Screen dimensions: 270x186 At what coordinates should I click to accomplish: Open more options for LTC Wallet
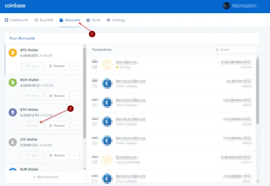click(x=75, y=155)
